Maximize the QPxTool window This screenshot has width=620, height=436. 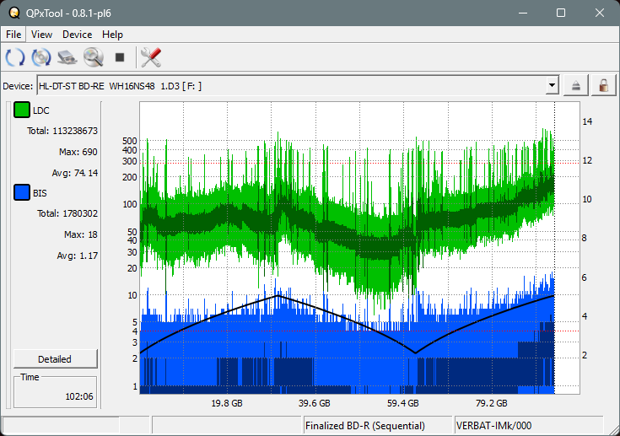561,13
